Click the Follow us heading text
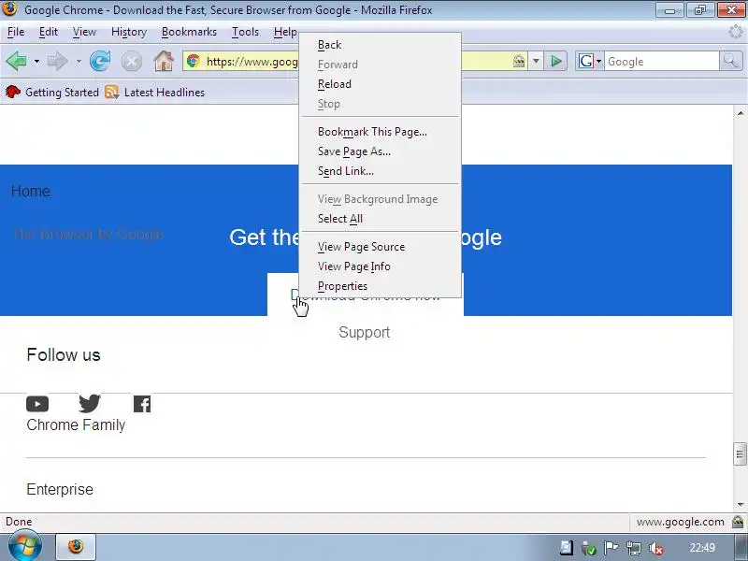The width and height of the screenshot is (748, 561). pyautogui.click(x=64, y=355)
